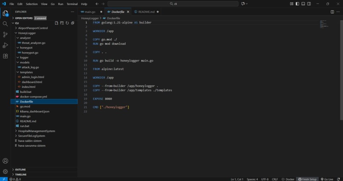
Task: Click the command center search box
Action: tap(173, 4)
